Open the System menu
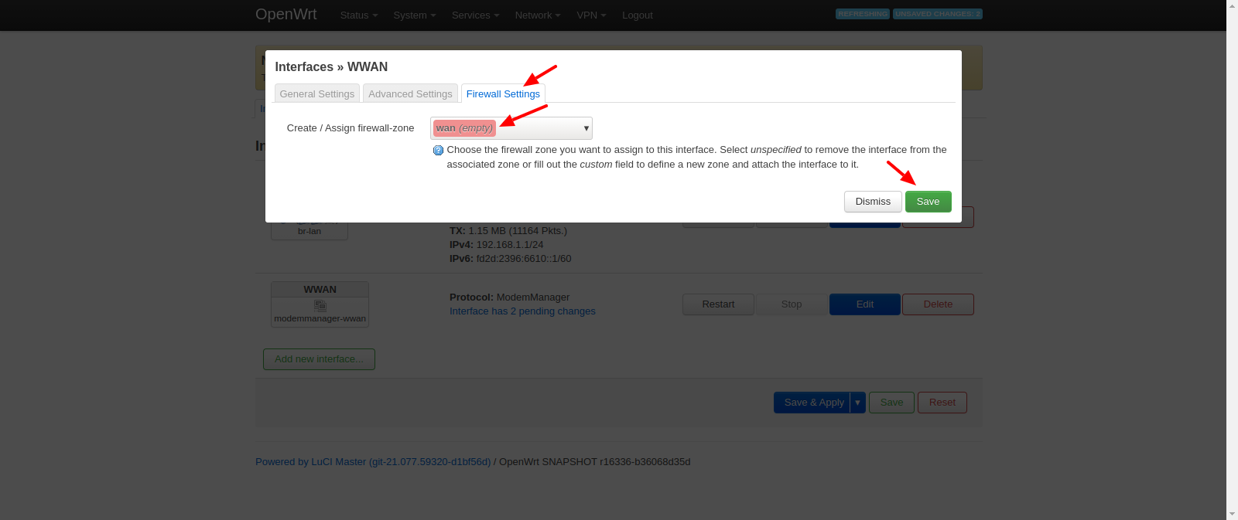The height and width of the screenshot is (520, 1238). pos(415,15)
